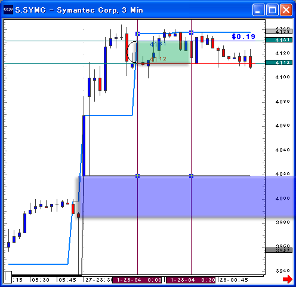The image size is (296, 287).
Task: Select the 3957 gray price label
Action: 279,250
